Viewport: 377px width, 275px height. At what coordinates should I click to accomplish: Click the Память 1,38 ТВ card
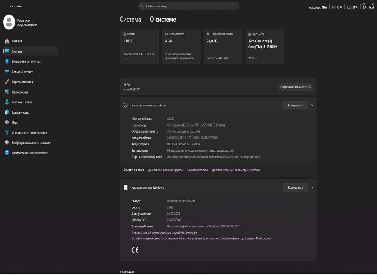pos(140,46)
